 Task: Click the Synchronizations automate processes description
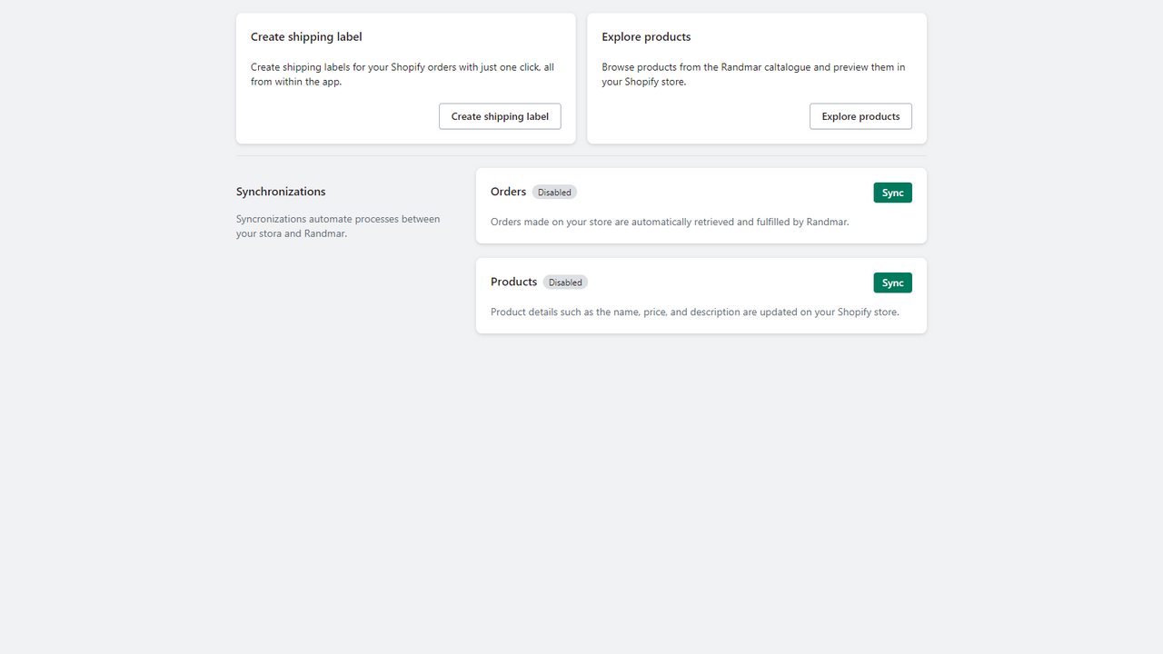pyautogui.click(x=338, y=226)
